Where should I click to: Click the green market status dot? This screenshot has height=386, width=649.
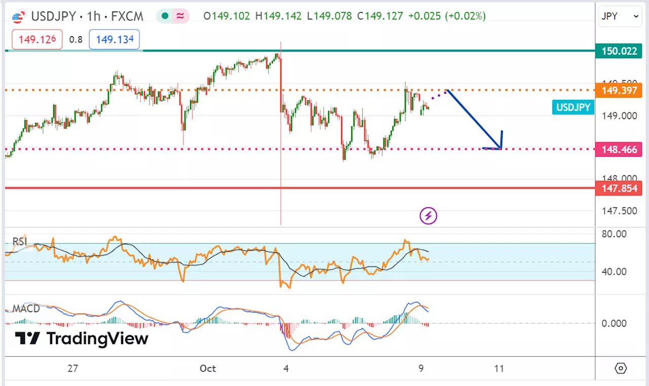tap(164, 16)
